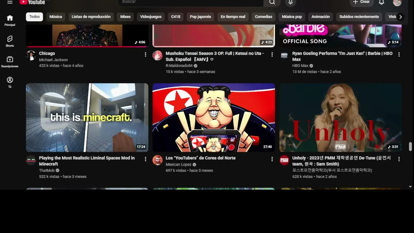This screenshot has width=414, height=233.
Task: Open Los YouTubers de Corea del Norte title
Action: 201,158
